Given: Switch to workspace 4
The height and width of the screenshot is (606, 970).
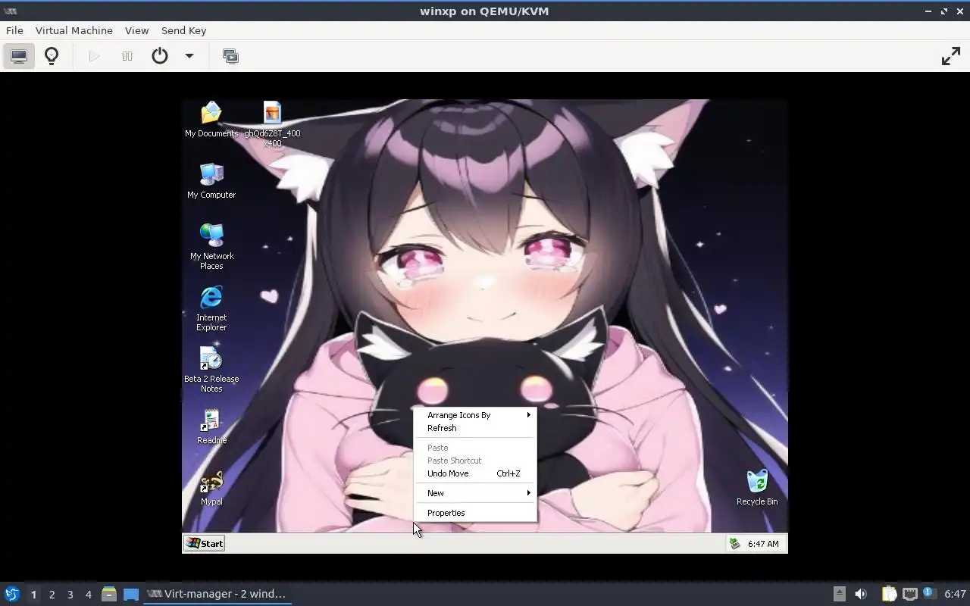Looking at the screenshot, I should (x=88, y=595).
